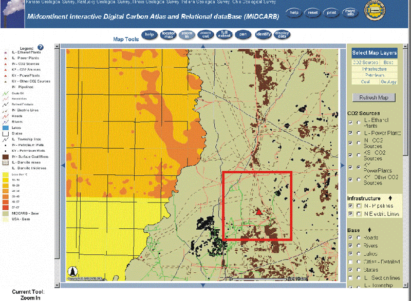
Task: Select the IN - CO2 Sources radio button
Action: pos(359,143)
